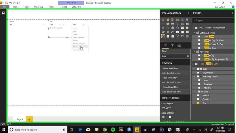The width and height of the screenshot is (236, 133).
Task: Collapse the Time - Opened Date table
Action: (193, 64)
